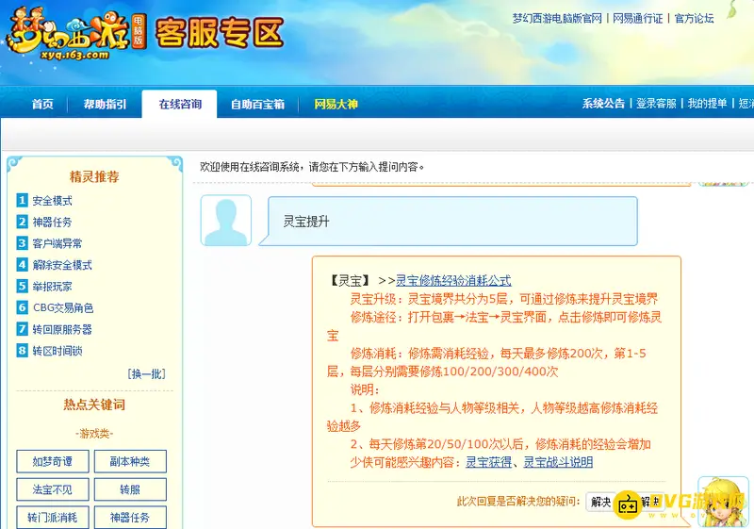Click the 神器任务 keyword button under 热点关键词

coord(130,518)
